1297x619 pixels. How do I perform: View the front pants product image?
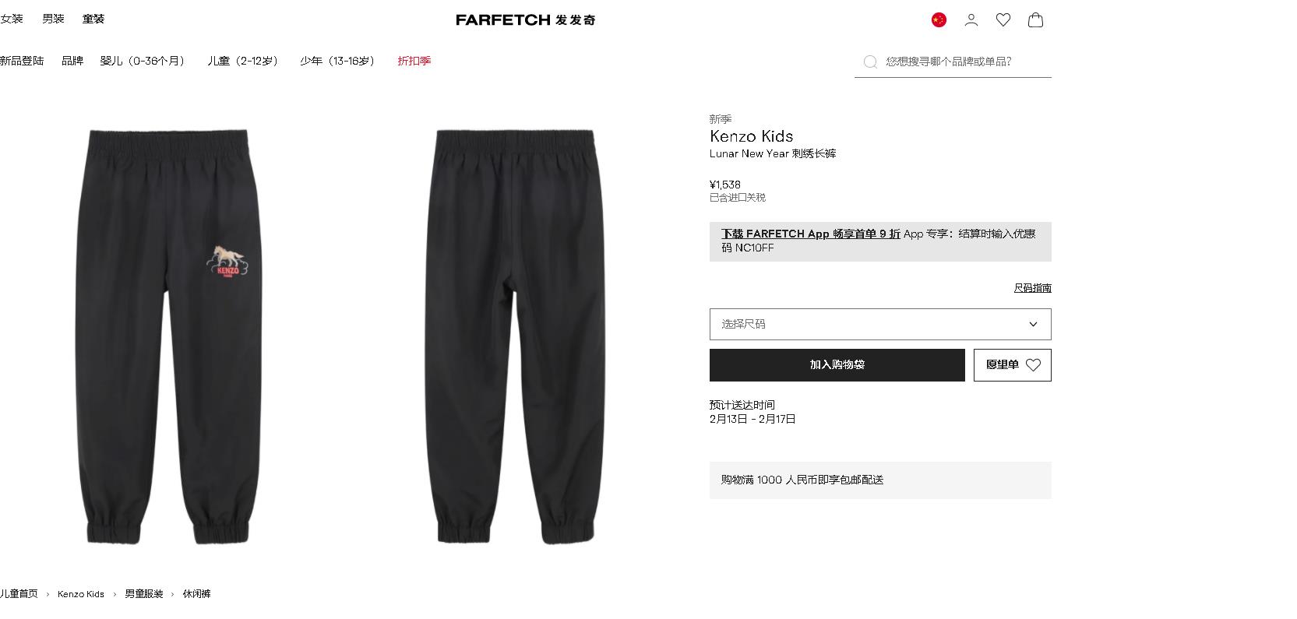pyautogui.click(x=169, y=336)
